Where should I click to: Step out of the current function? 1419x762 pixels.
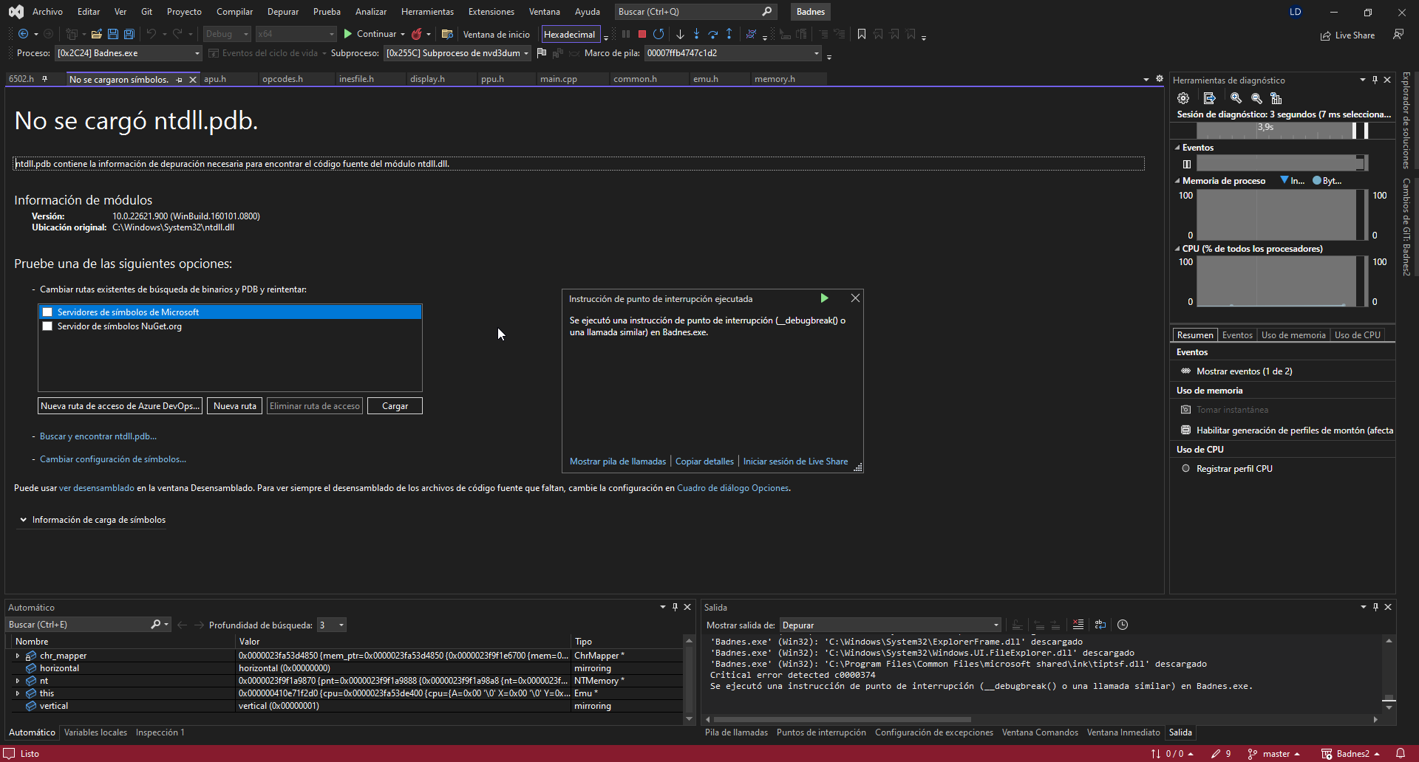pyautogui.click(x=729, y=34)
